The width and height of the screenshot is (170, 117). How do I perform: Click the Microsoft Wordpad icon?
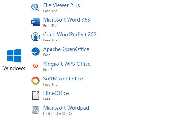point(36,110)
